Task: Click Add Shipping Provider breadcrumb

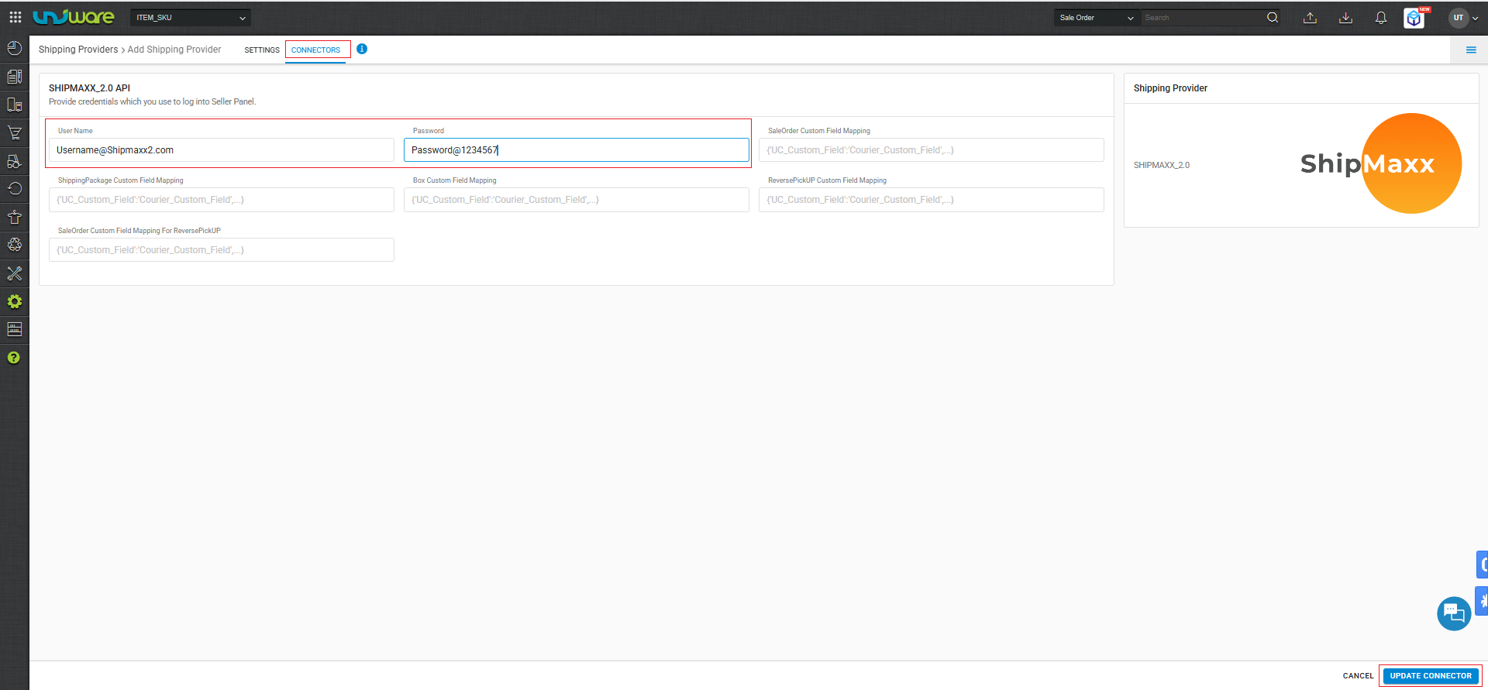Action: point(174,50)
